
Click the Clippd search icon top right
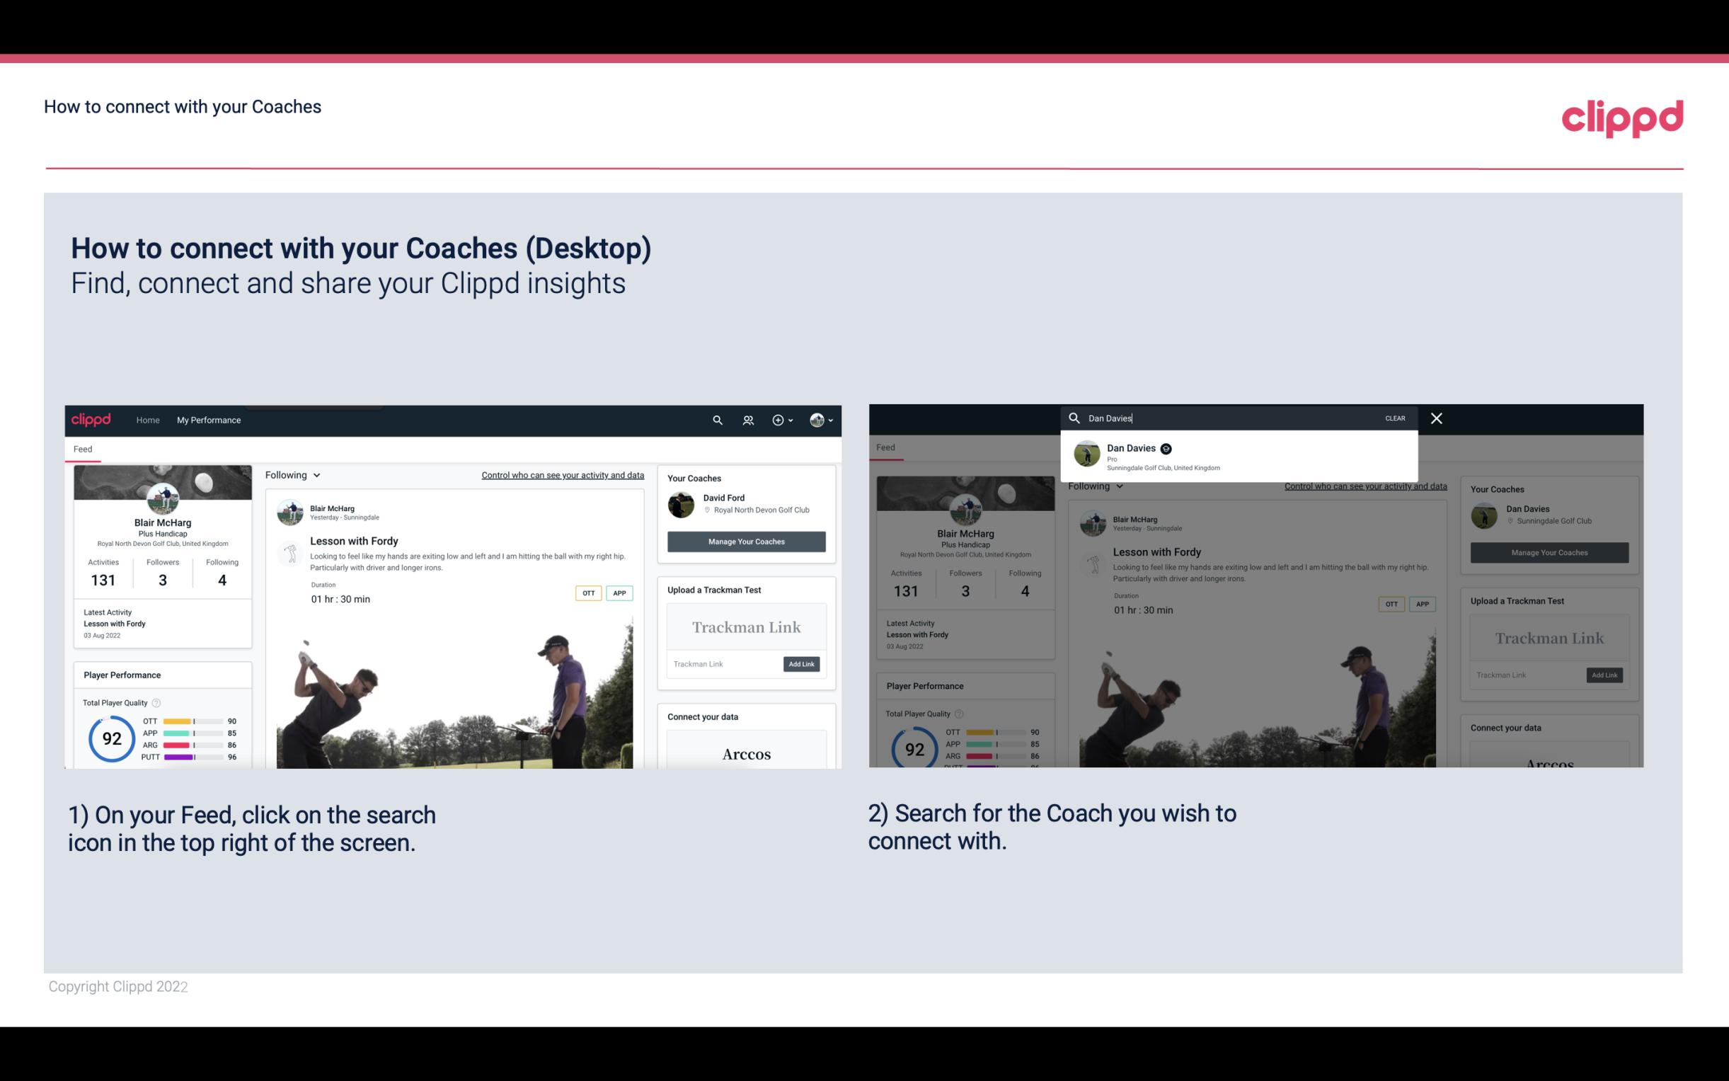(x=716, y=420)
